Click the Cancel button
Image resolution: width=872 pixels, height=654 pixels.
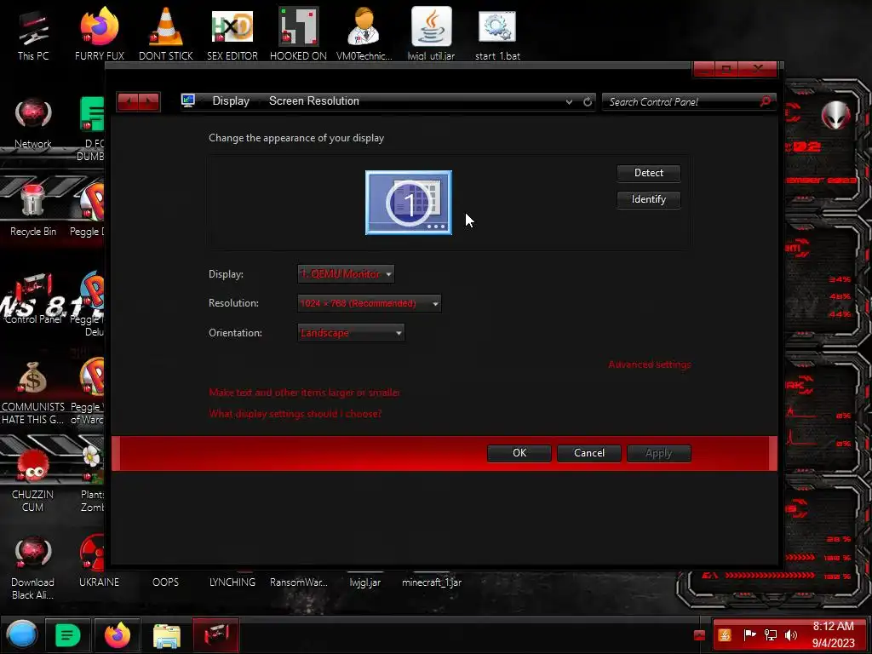(589, 453)
